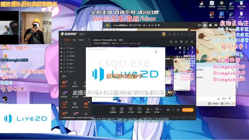Open the 腾讯QQ desktop shortcut
This screenshot has height=140, width=249.
click(202, 4)
